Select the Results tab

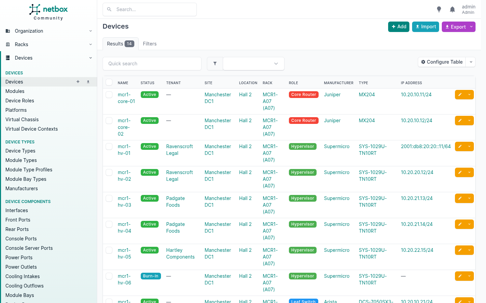coord(120,44)
